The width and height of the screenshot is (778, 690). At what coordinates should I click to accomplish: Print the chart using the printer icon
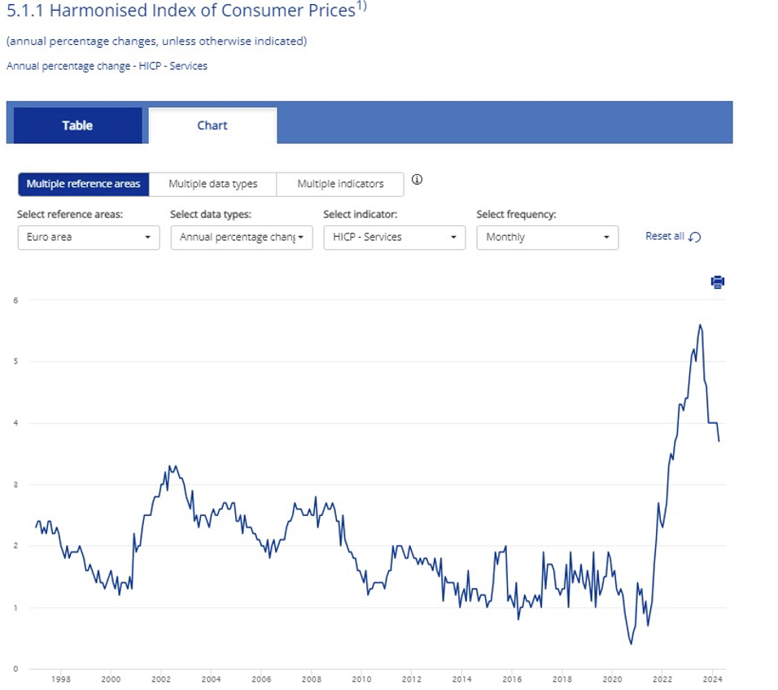[x=718, y=282]
